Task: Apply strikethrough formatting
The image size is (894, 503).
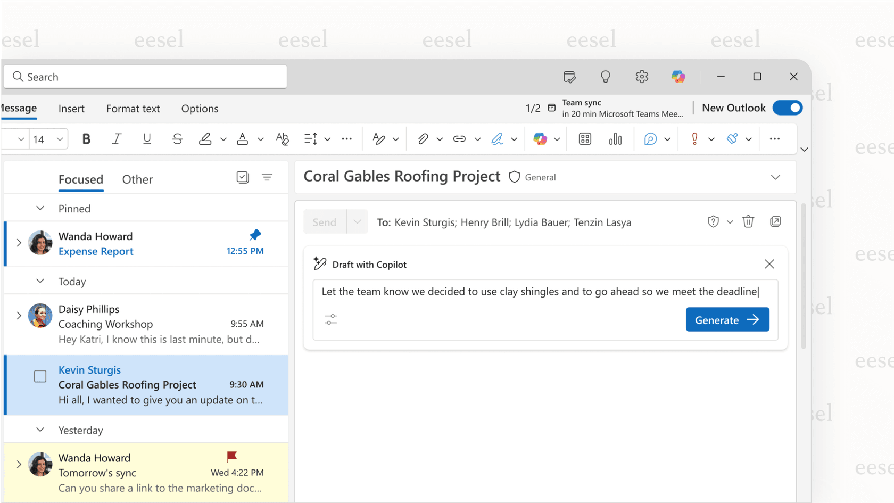Action: click(x=177, y=139)
